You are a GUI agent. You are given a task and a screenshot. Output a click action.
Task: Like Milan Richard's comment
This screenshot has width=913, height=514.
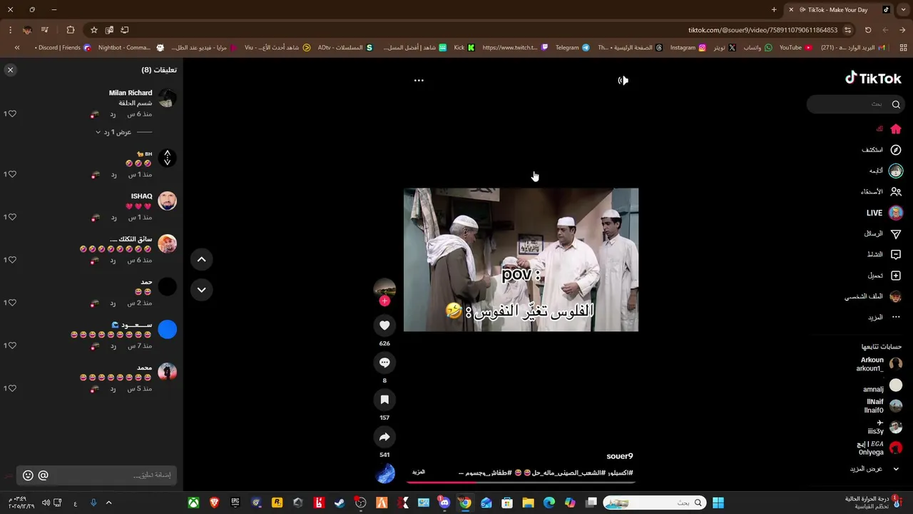click(12, 114)
